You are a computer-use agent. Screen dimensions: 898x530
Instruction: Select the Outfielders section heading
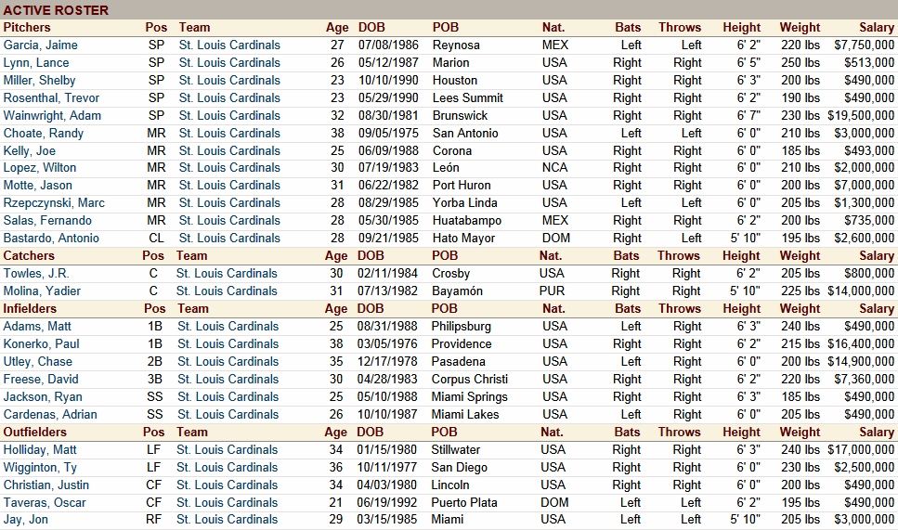[x=34, y=432]
